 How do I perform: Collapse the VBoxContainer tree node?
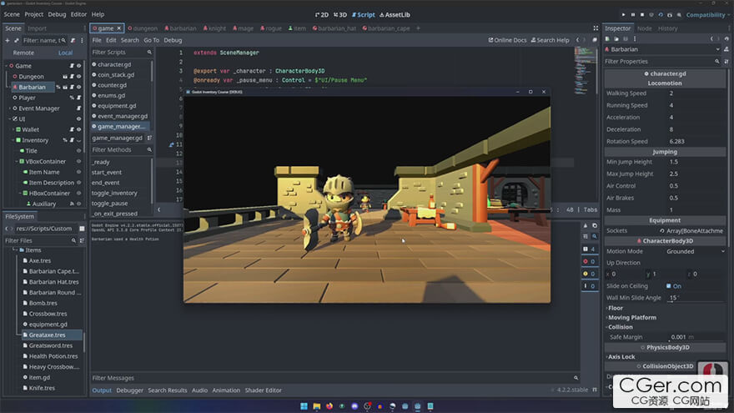click(x=17, y=162)
